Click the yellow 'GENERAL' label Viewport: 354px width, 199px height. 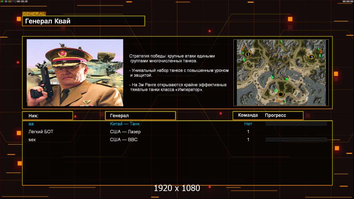(x=34, y=14)
